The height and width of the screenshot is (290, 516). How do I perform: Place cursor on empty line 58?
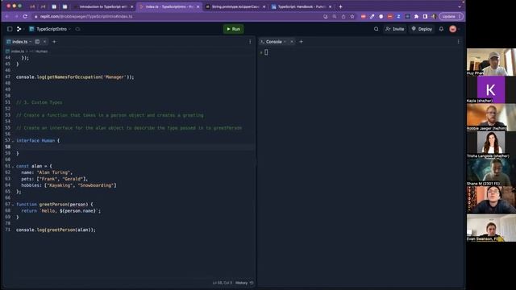click(135, 147)
